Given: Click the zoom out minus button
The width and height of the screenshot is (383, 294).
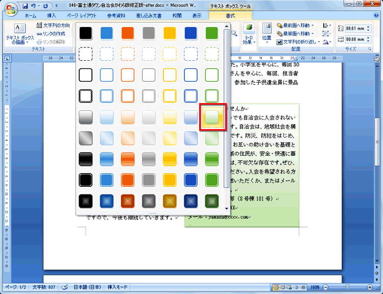Looking at the screenshot, I should (x=325, y=287).
